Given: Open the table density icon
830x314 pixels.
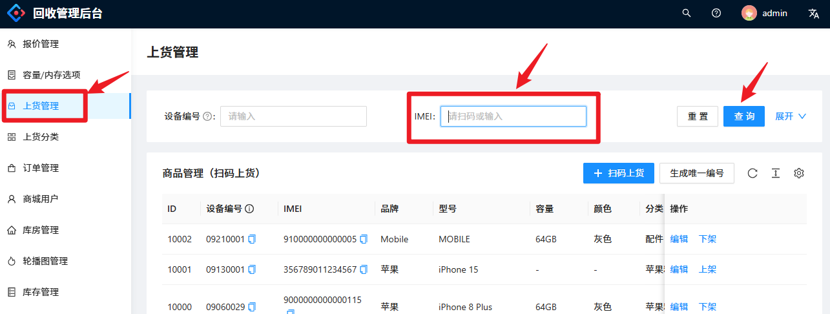Looking at the screenshot, I should (776, 173).
